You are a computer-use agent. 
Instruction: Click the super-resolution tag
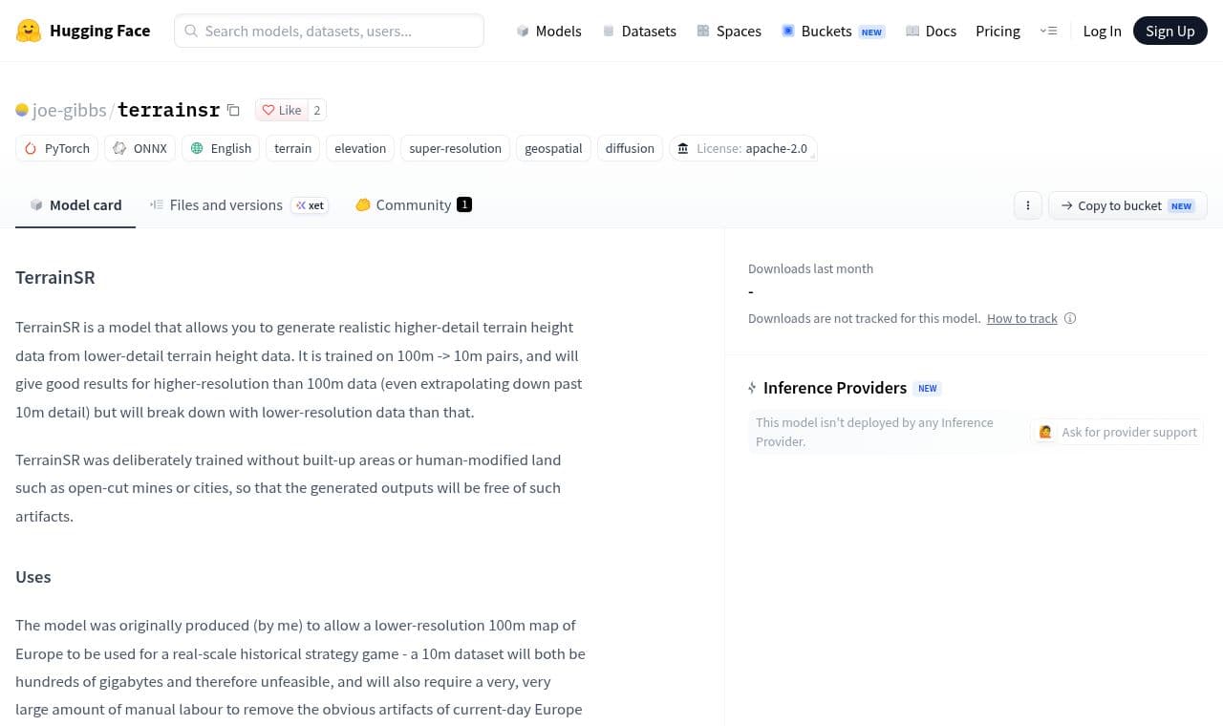455,148
